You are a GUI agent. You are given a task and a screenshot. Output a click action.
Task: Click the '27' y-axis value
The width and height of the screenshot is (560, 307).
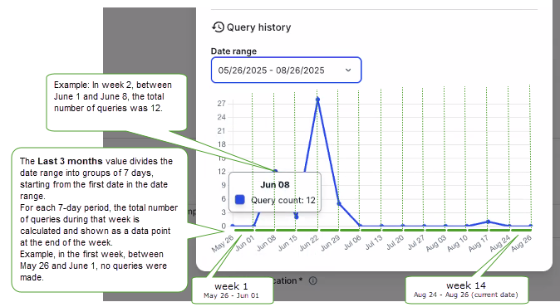tap(222, 104)
